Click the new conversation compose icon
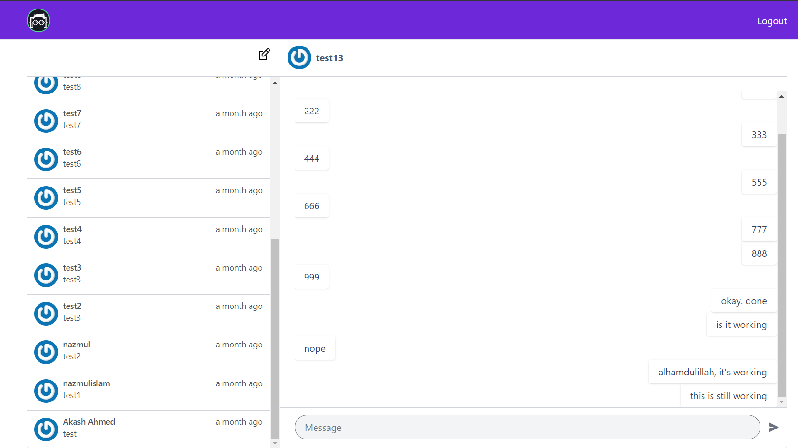 tap(264, 55)
